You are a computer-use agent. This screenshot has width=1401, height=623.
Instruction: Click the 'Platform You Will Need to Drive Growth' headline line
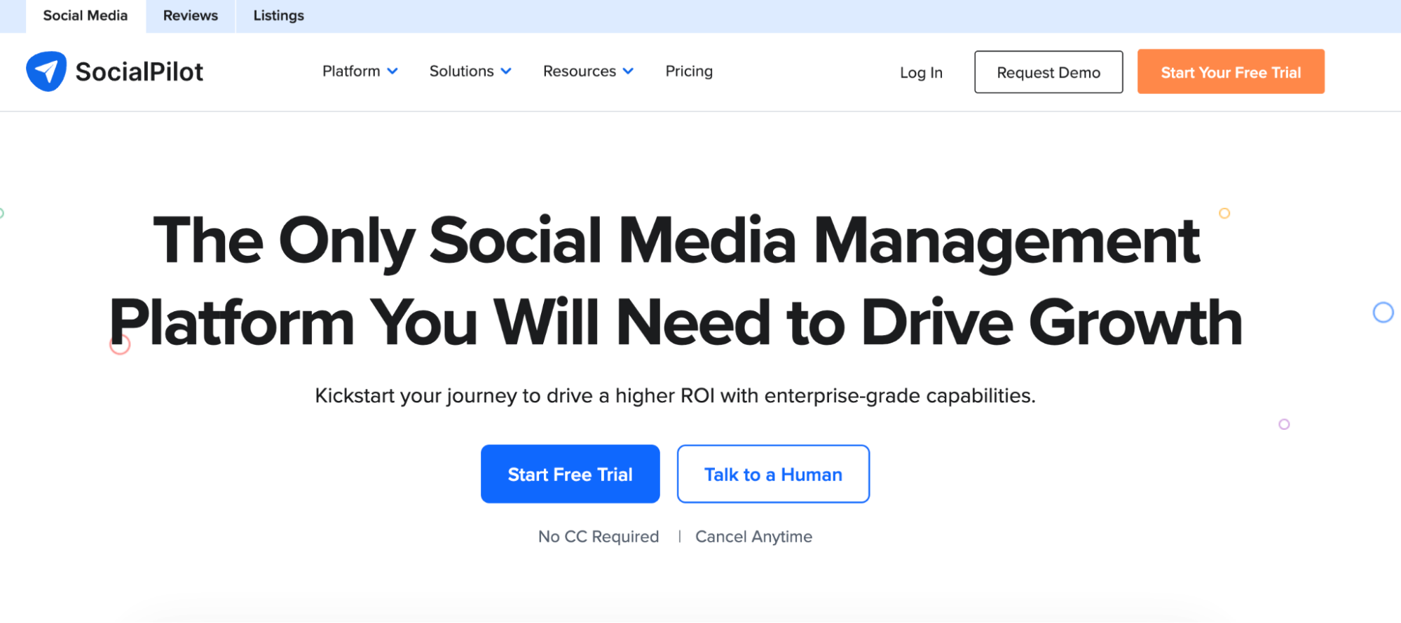pyautogui.click(x=676, y=323)
